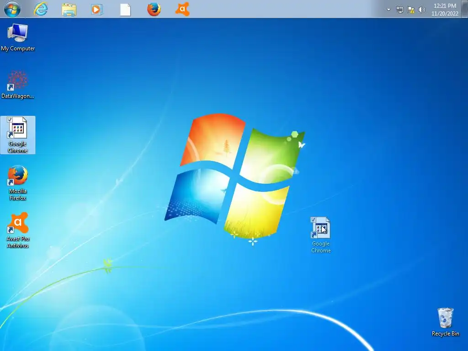
Task: Click the 'Mozilla Firefox' label text
Action: click(x=18, y=194)
